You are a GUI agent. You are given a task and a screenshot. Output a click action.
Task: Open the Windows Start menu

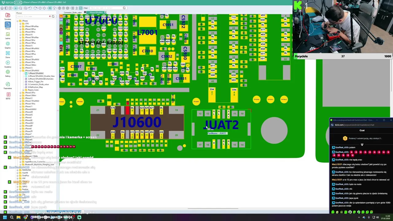pyautogui.click(x=5, y=217)
